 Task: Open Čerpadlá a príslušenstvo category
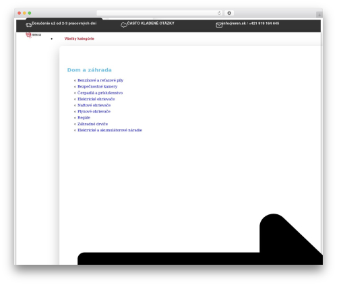click(x=100, y=93)
